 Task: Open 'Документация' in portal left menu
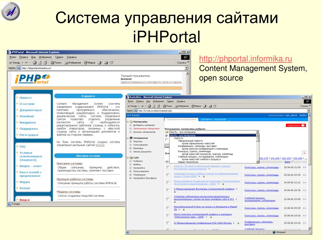(30, 110)
